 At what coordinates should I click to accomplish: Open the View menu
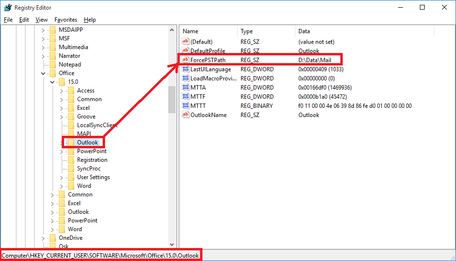click(x=41, y=20)
